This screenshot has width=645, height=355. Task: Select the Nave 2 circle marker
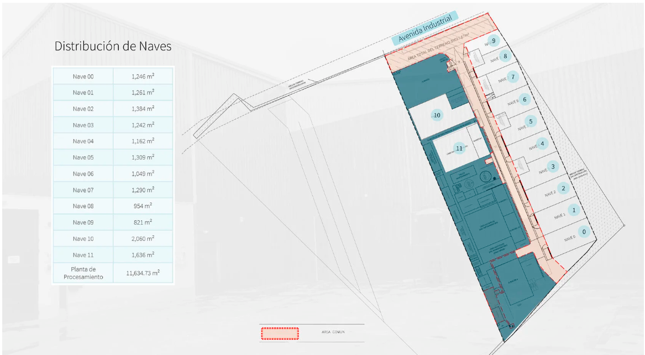click(x=563, y=188)
